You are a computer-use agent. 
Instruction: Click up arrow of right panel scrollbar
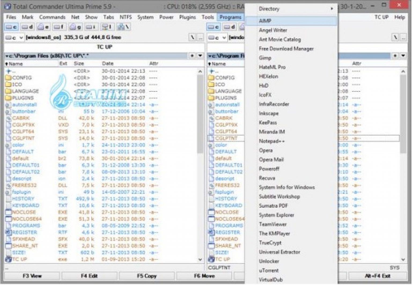(403, 71)
